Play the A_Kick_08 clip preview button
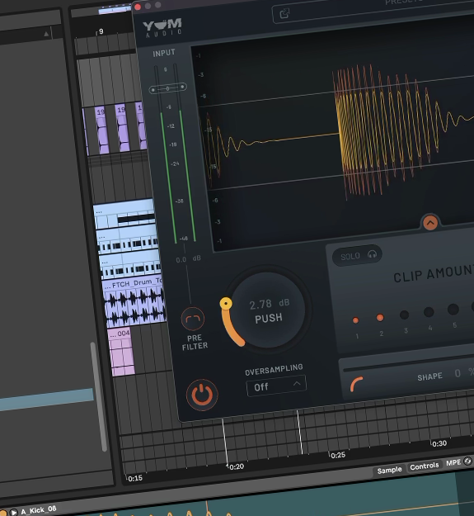The image size is (474, 516). click(x=13, y=512)
